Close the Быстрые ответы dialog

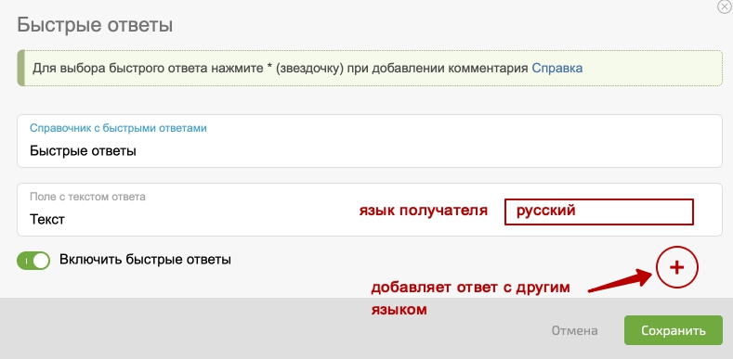[725, 6]
